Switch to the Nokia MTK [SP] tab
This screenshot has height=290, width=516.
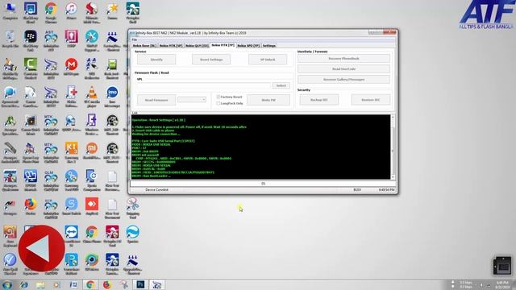pos(170,46)
